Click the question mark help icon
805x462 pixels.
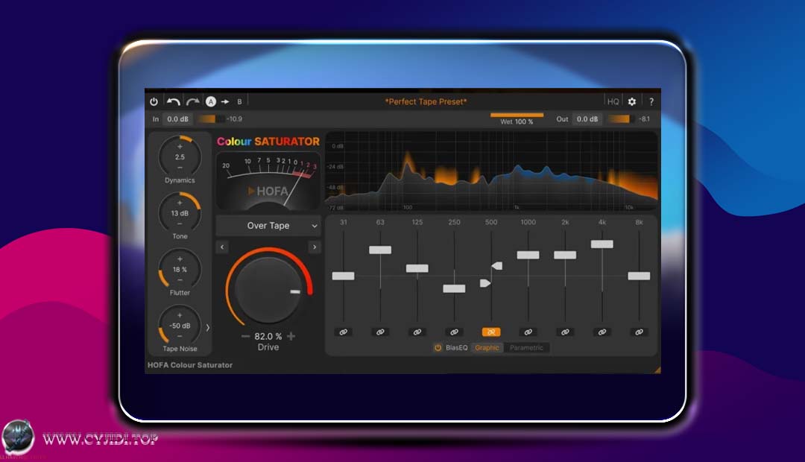tap(651, 101)
